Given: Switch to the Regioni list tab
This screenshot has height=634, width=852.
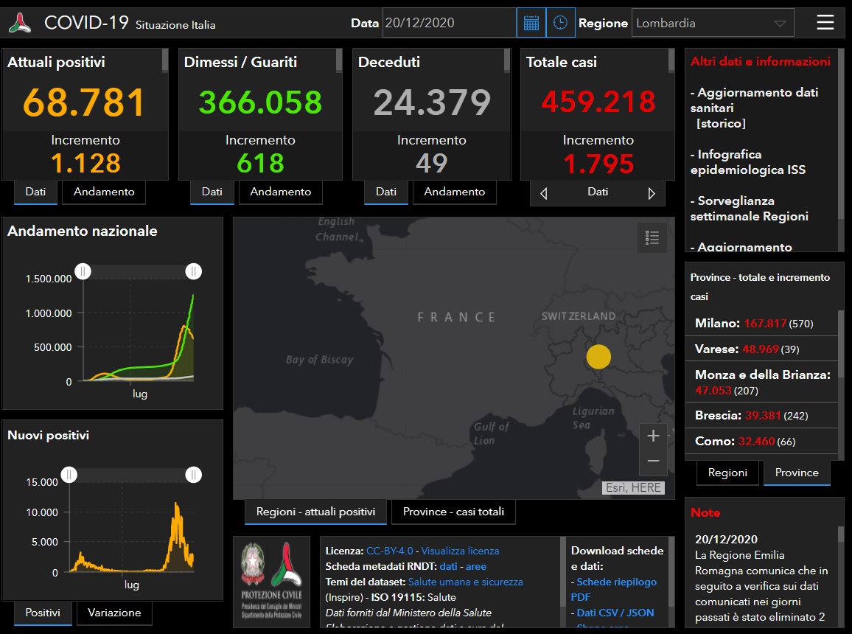Looking at the screenshot, I should coord(727,473).
